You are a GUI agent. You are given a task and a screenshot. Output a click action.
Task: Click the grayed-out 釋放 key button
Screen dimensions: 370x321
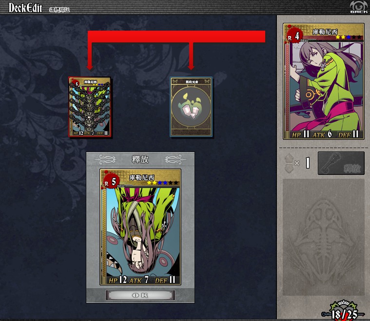click(341, 163)
